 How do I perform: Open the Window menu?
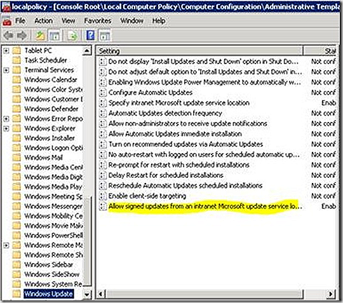coord(132,21)
